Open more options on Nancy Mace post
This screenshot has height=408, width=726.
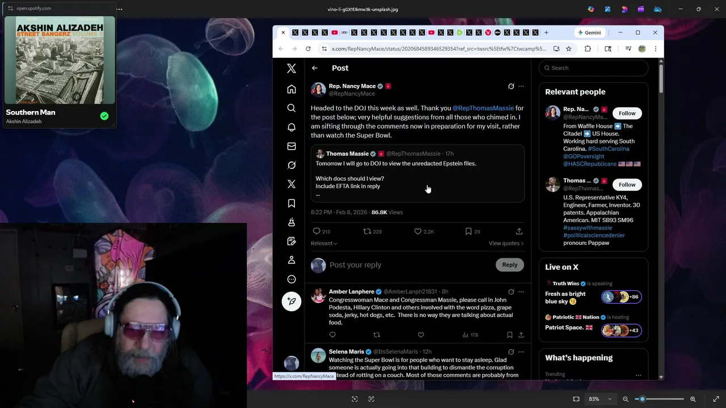[521, 87]
